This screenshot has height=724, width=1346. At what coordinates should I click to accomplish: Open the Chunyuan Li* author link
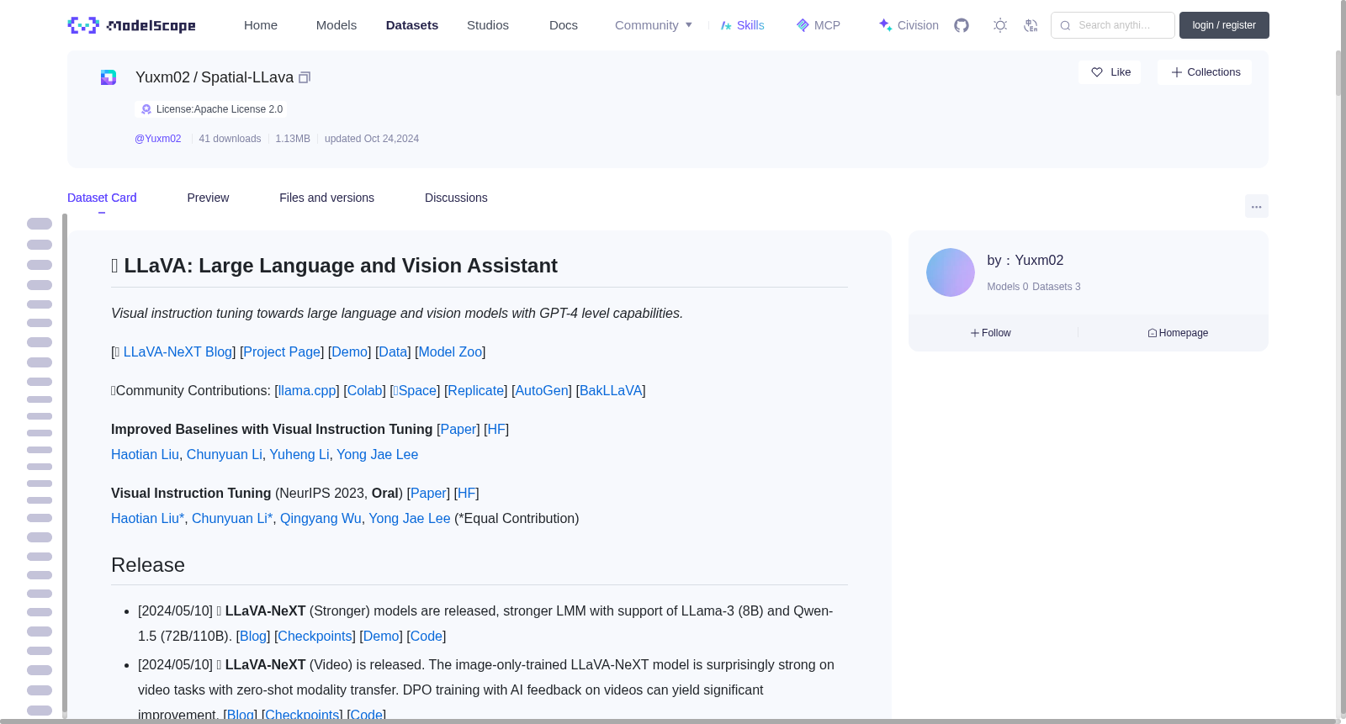232,519
